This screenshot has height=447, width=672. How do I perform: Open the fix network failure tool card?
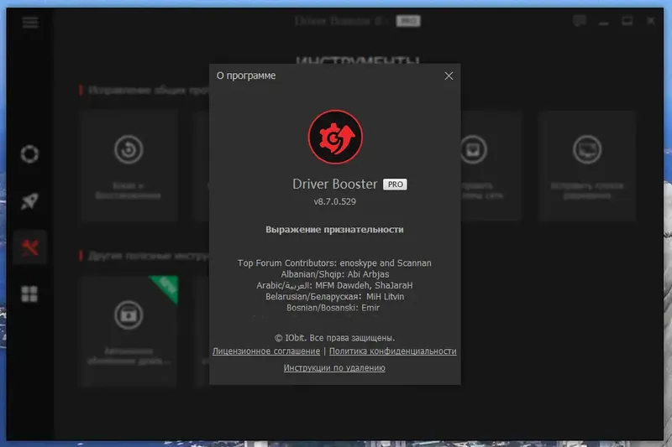(x=491, y=166)
